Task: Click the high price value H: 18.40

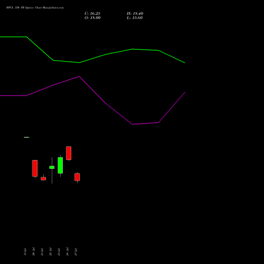Action: tap(135, 14)
